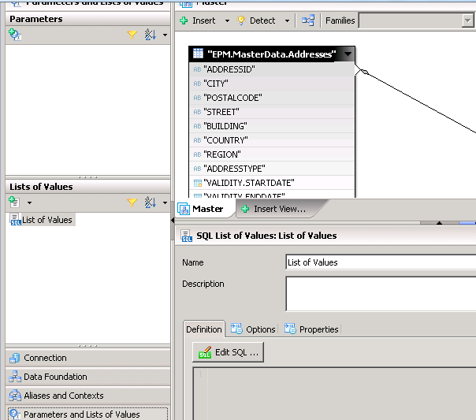Select the "ADDRESSTYPE" column
Screen dimensions: 476x420
pos(272,169)
